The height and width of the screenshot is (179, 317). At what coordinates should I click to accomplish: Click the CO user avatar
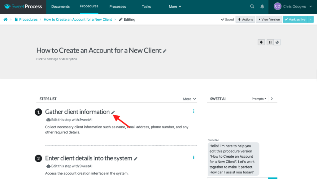coord(278,6)
